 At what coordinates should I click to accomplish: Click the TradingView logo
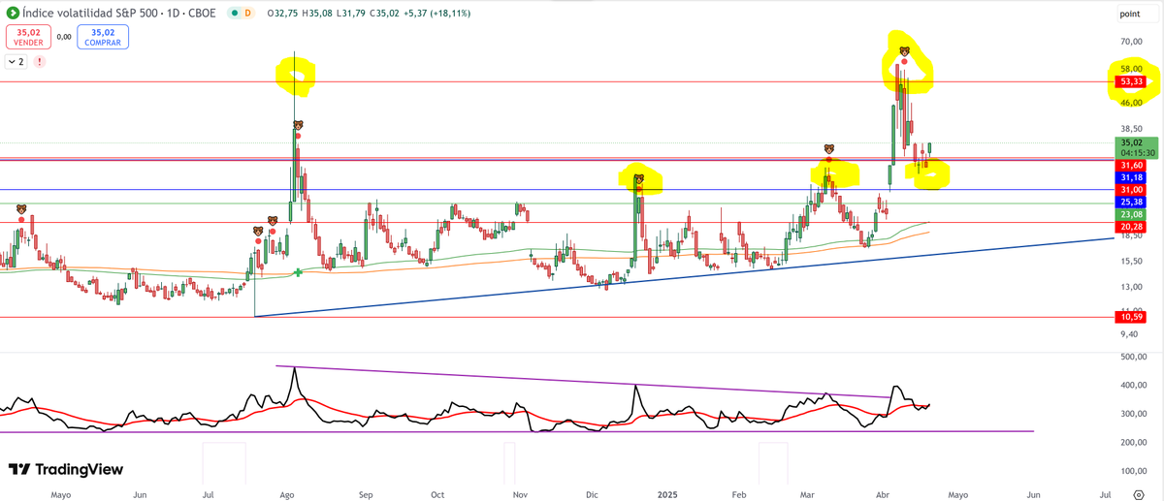[66, 469]
